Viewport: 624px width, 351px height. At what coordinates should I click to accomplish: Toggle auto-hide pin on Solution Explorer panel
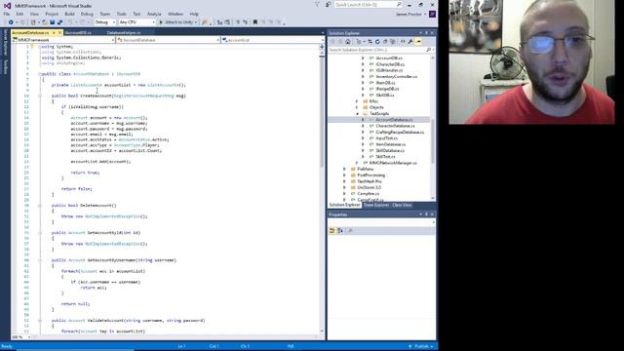click(426, 33)
